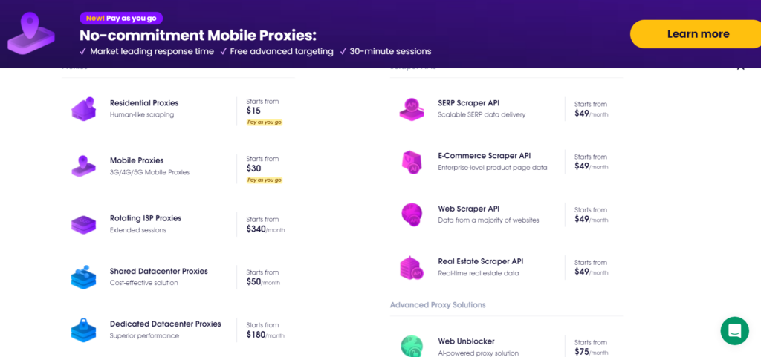Screen dimensions: 761x357
Task: Click the Web Scraper API icon
Action: tap(412, 214)
